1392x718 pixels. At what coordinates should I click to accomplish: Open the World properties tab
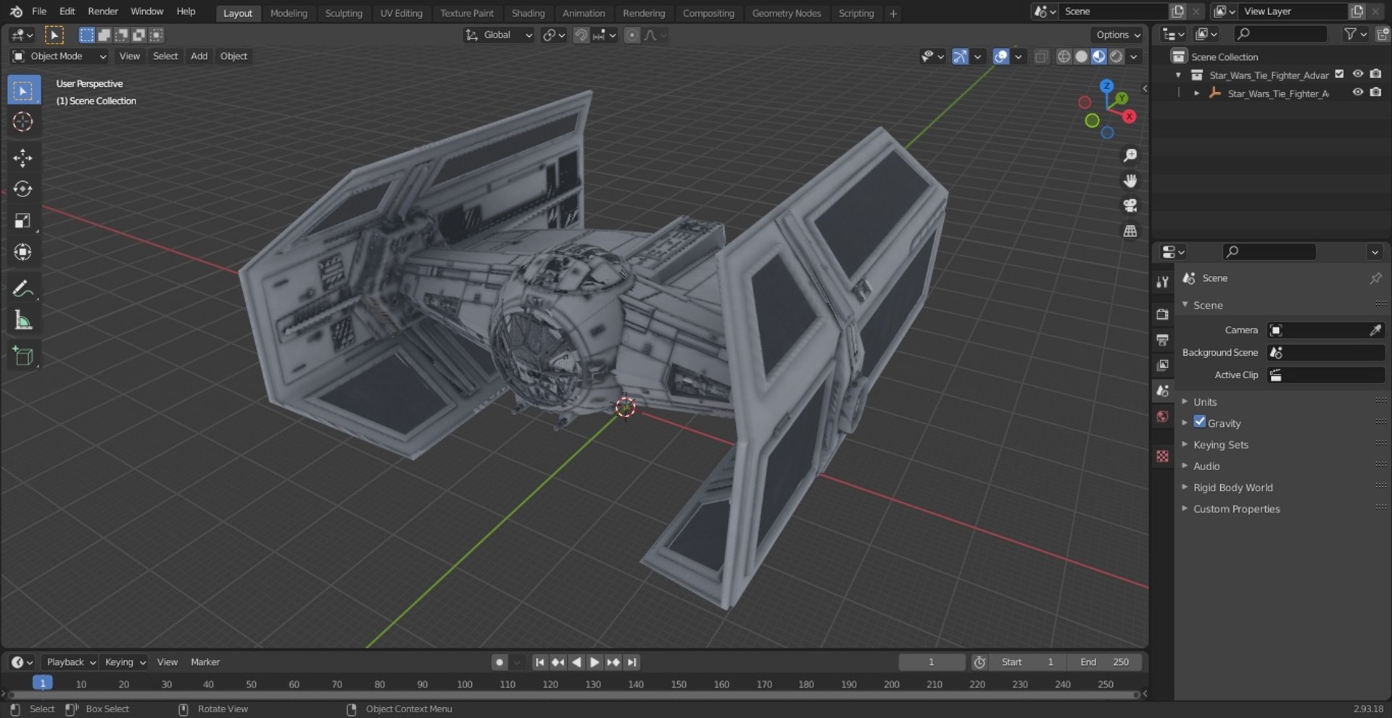point(1162,417)
